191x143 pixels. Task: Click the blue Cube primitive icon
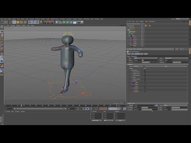[x=57, y=22]
